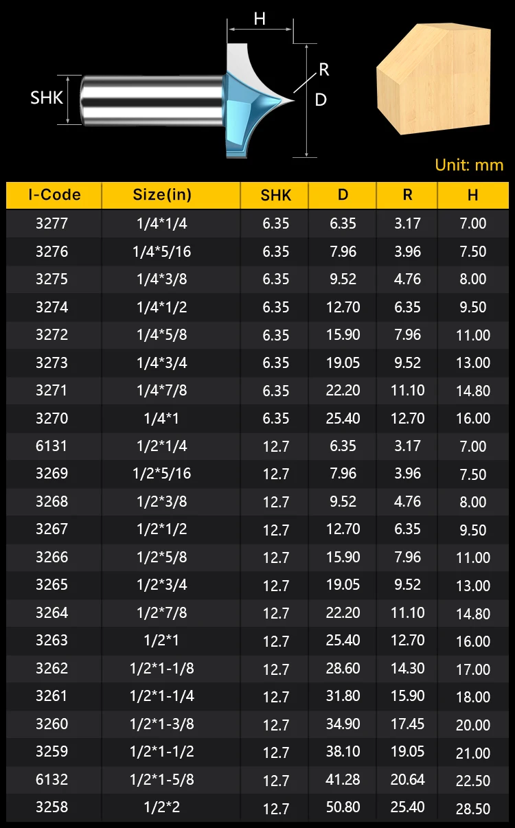Click the router bit illustration
The image size is (515, 828).
pos(185,100)
